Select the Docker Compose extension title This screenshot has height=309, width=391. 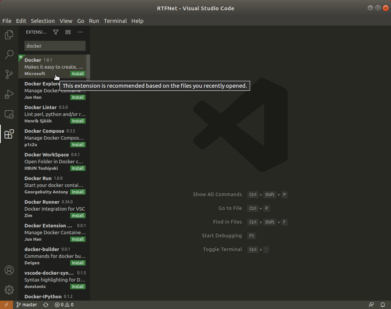pyautogui.click(x=44, y=131)
